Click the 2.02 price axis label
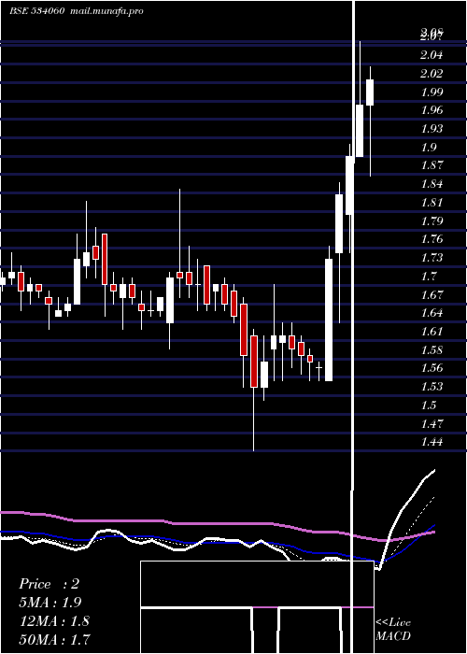 pyautogui.click(x=432, y=74)
